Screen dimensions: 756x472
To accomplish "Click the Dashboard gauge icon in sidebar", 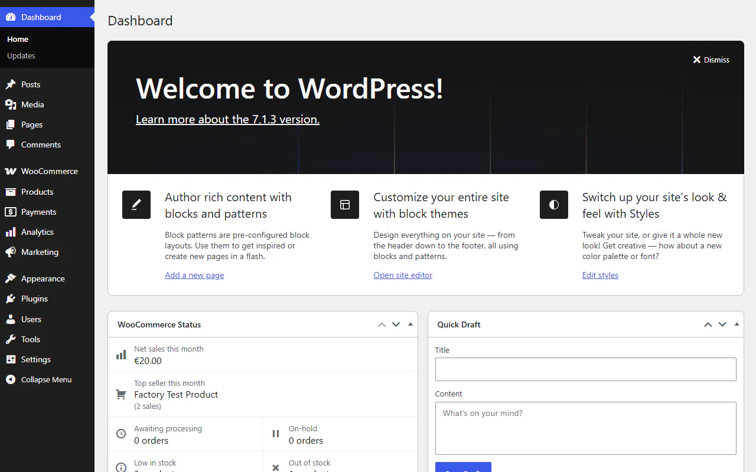I will pyautogui.click(x=11, y=17).
